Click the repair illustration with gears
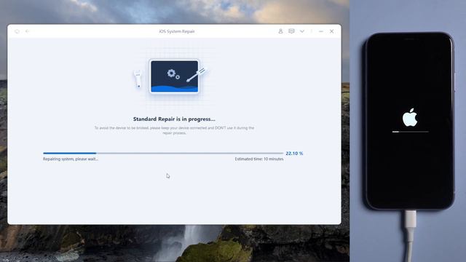 pyautogui.click(x=174, y=76)
